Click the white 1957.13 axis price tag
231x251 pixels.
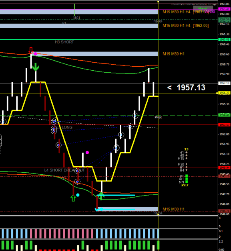[x=224, y=83]
